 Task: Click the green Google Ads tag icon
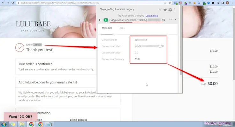tap(105, 20)
